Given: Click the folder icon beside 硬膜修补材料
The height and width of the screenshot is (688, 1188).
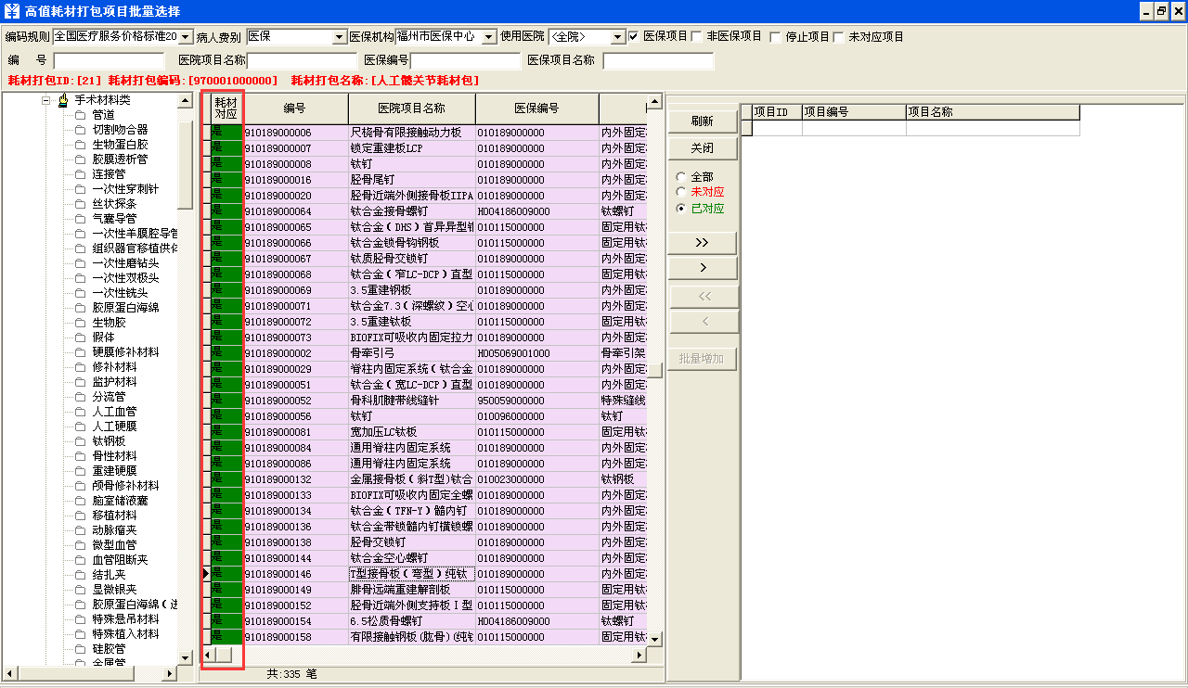Looking at the screenshot, I should pyautogui.click(x=80, y=352).
